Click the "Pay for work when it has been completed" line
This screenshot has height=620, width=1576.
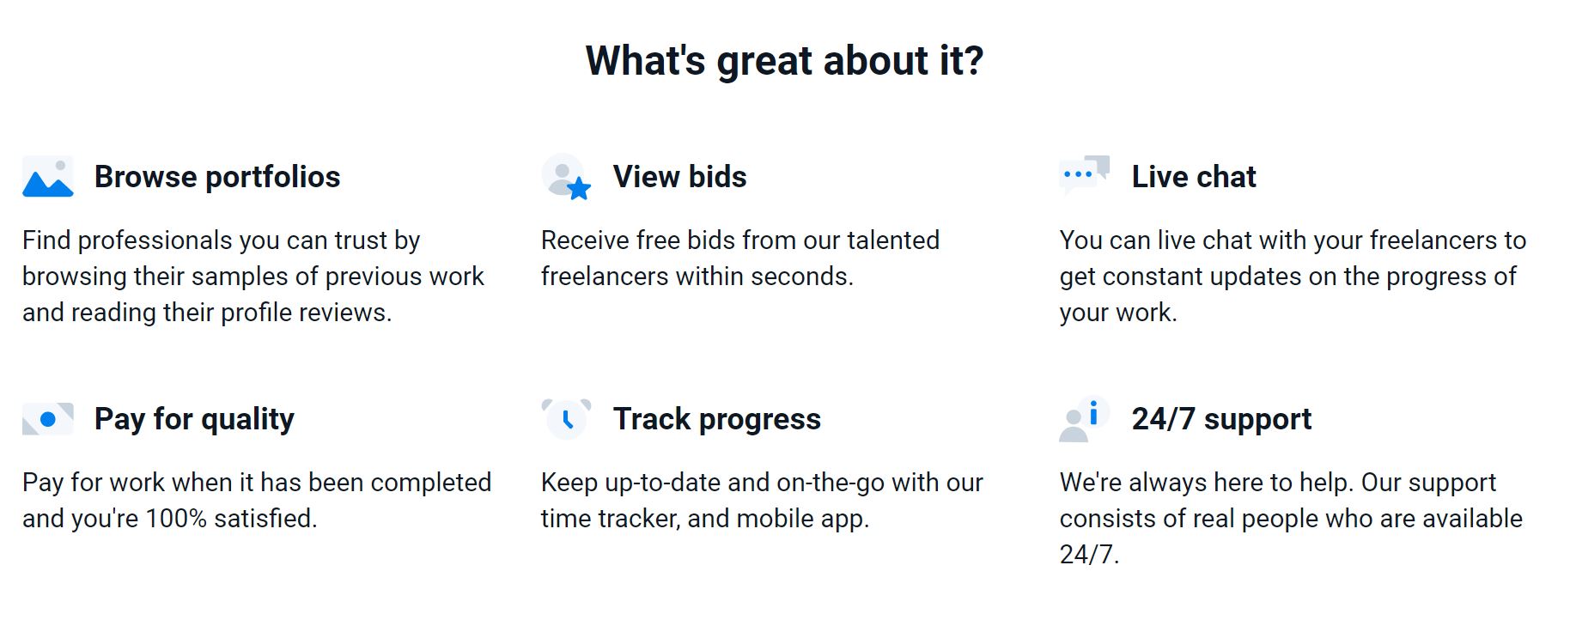[x=257, y=483]
